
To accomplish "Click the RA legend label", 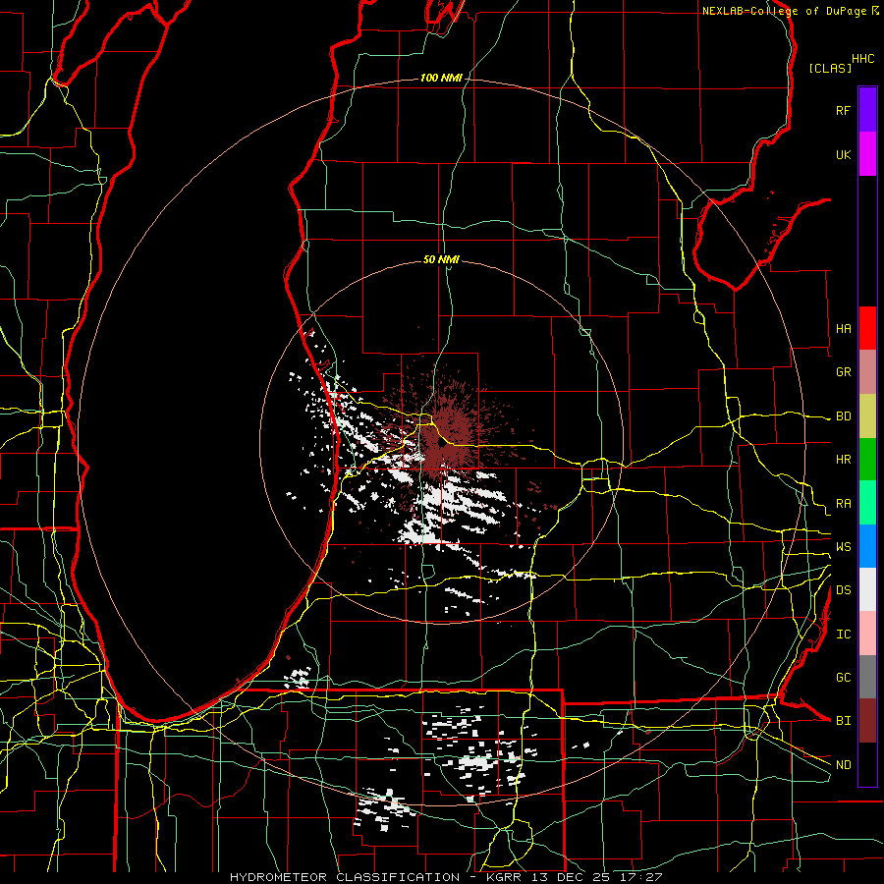I will tap(843, 504).
